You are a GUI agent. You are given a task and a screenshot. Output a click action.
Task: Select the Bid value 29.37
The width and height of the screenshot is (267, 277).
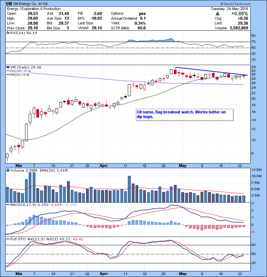tap(64, 23)
